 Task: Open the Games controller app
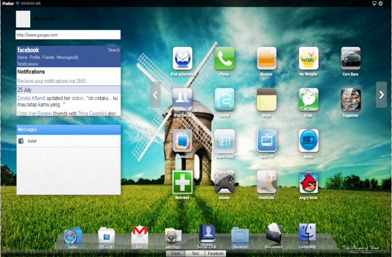coord(224,182)
